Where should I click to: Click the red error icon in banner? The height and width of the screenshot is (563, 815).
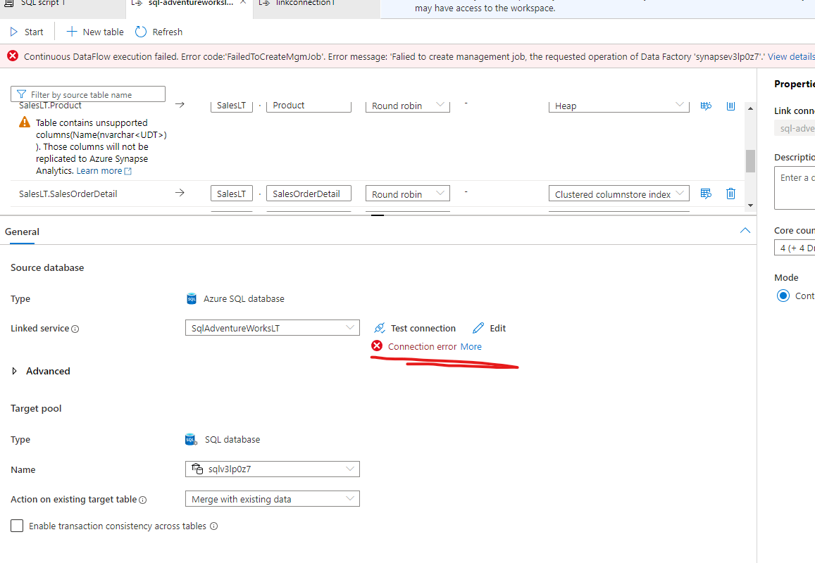13,56
